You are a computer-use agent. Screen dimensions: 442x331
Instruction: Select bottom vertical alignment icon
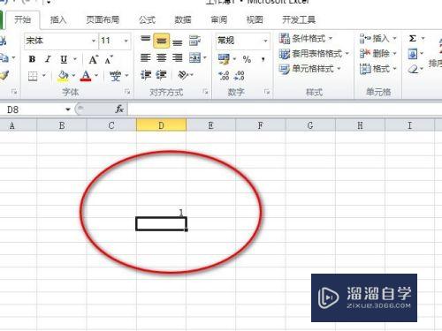pyautogui.click(x=177, y=41)
